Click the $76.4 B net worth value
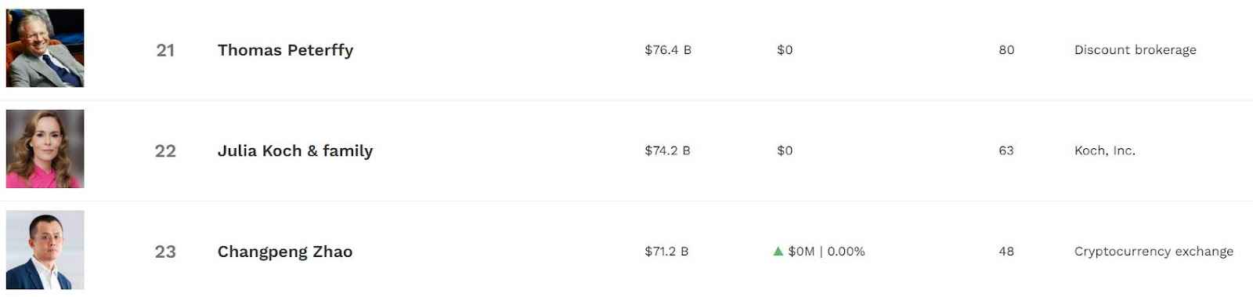The image size is (1253, 297). (668, 49)
